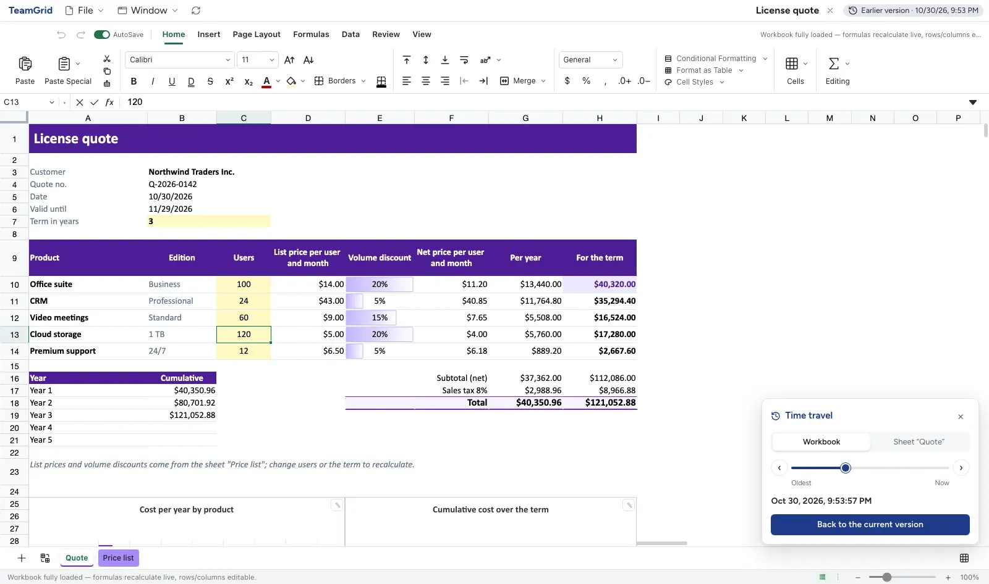Click the Bold formatting icon
Screen dimensions: 989x584
[x=134, y=81]
